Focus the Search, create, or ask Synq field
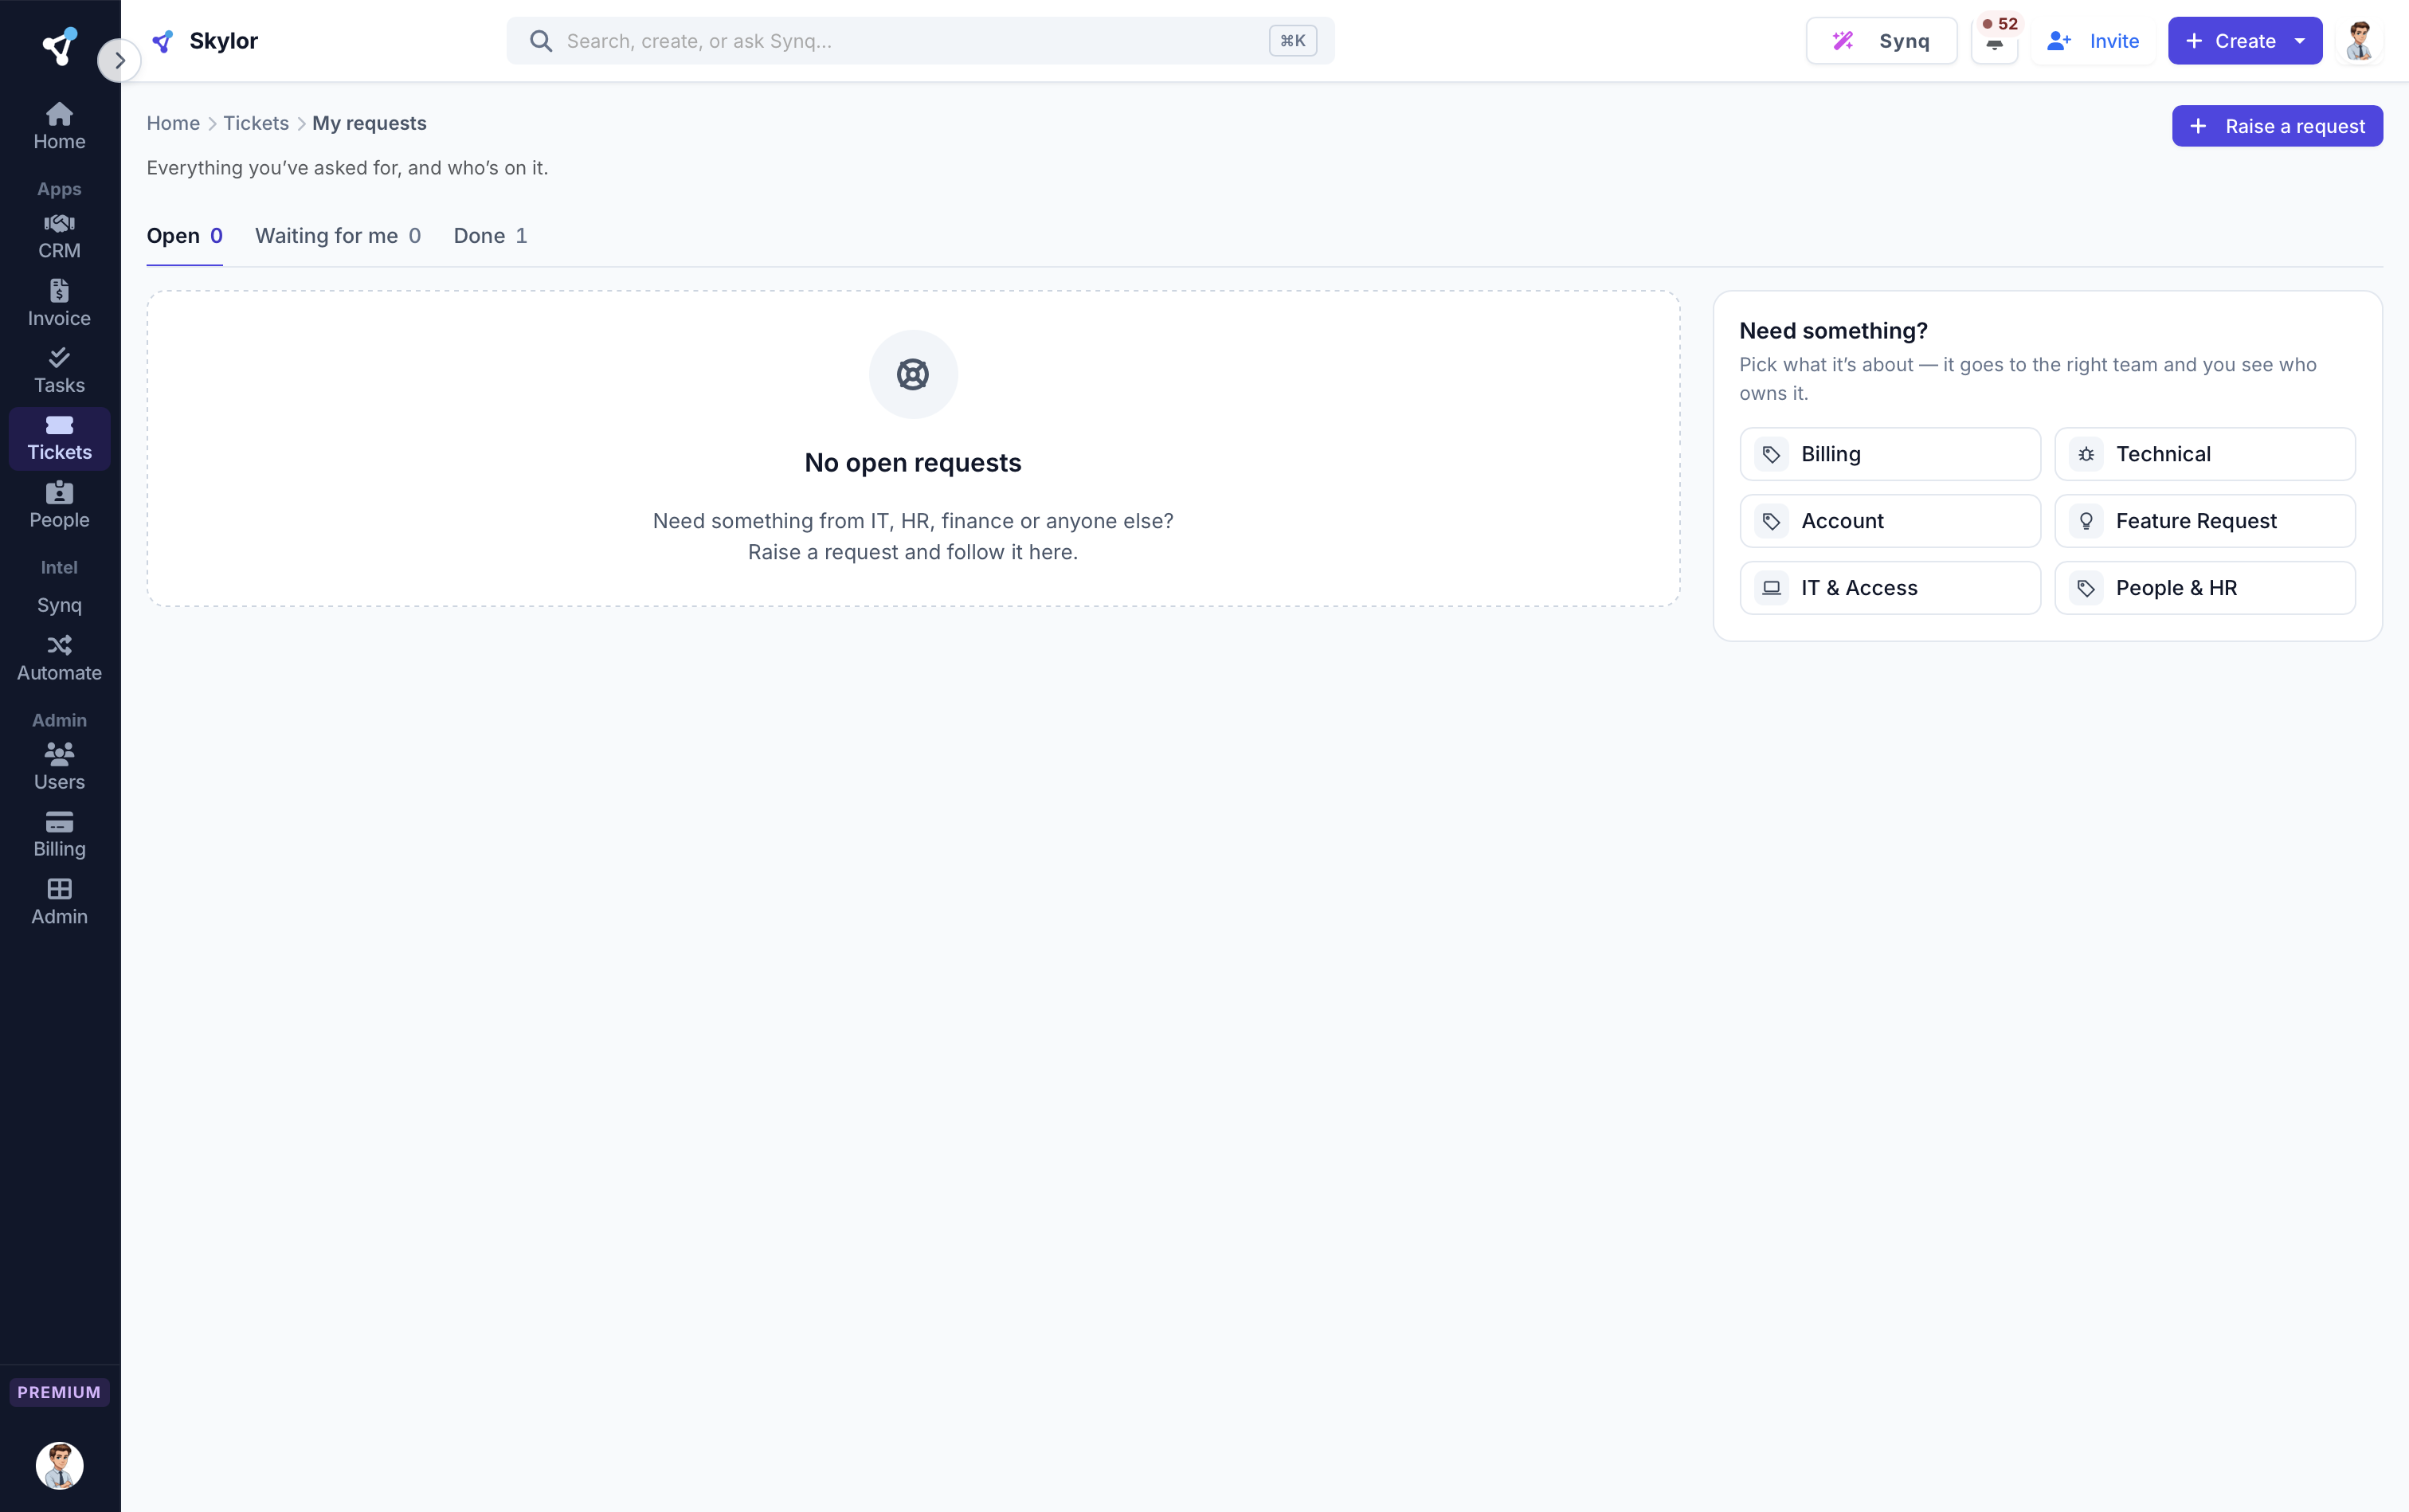This screenshot has width=2409, height=1512. tap(920, 41)
